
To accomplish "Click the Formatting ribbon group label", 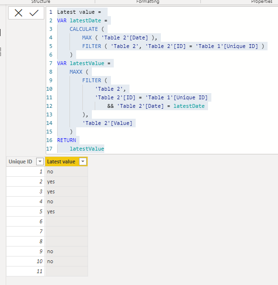I will coord(148,1).
